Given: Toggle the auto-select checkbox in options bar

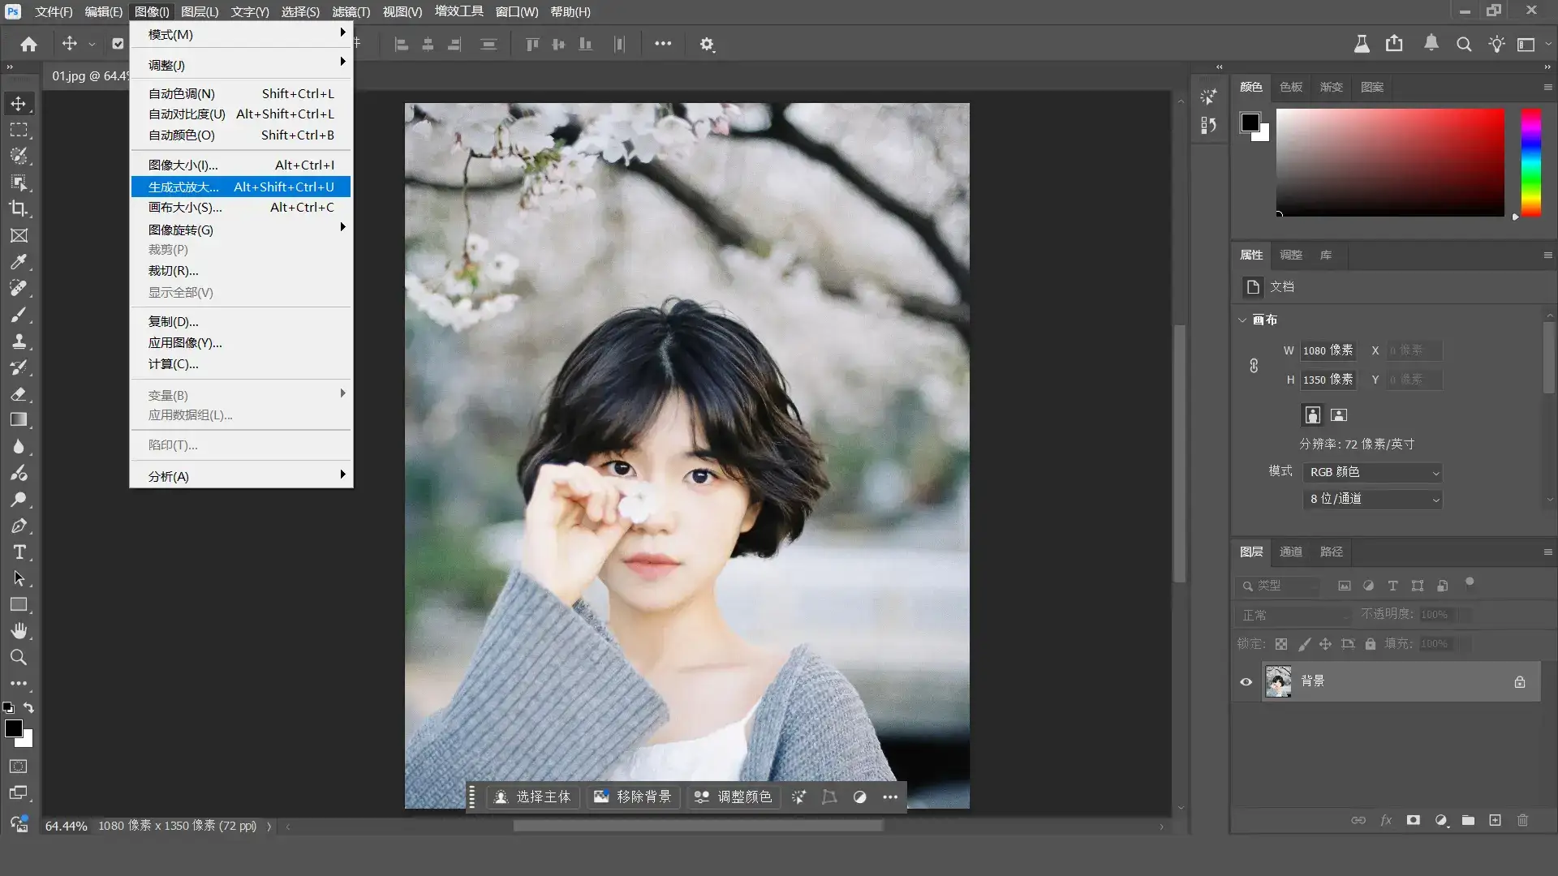Looking at the screenshot, I should (x=118, y=44).
